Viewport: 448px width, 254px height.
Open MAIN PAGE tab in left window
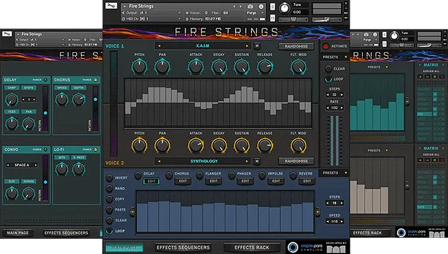pos(18,233)
